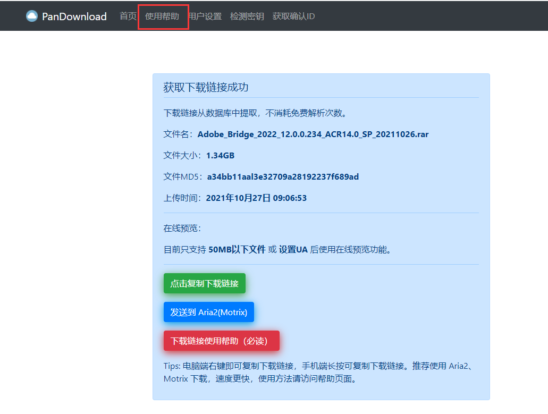Screen dimensions: 548x414
Task: Click the Tips paragraph about Aria2
Action: point(319,373)
